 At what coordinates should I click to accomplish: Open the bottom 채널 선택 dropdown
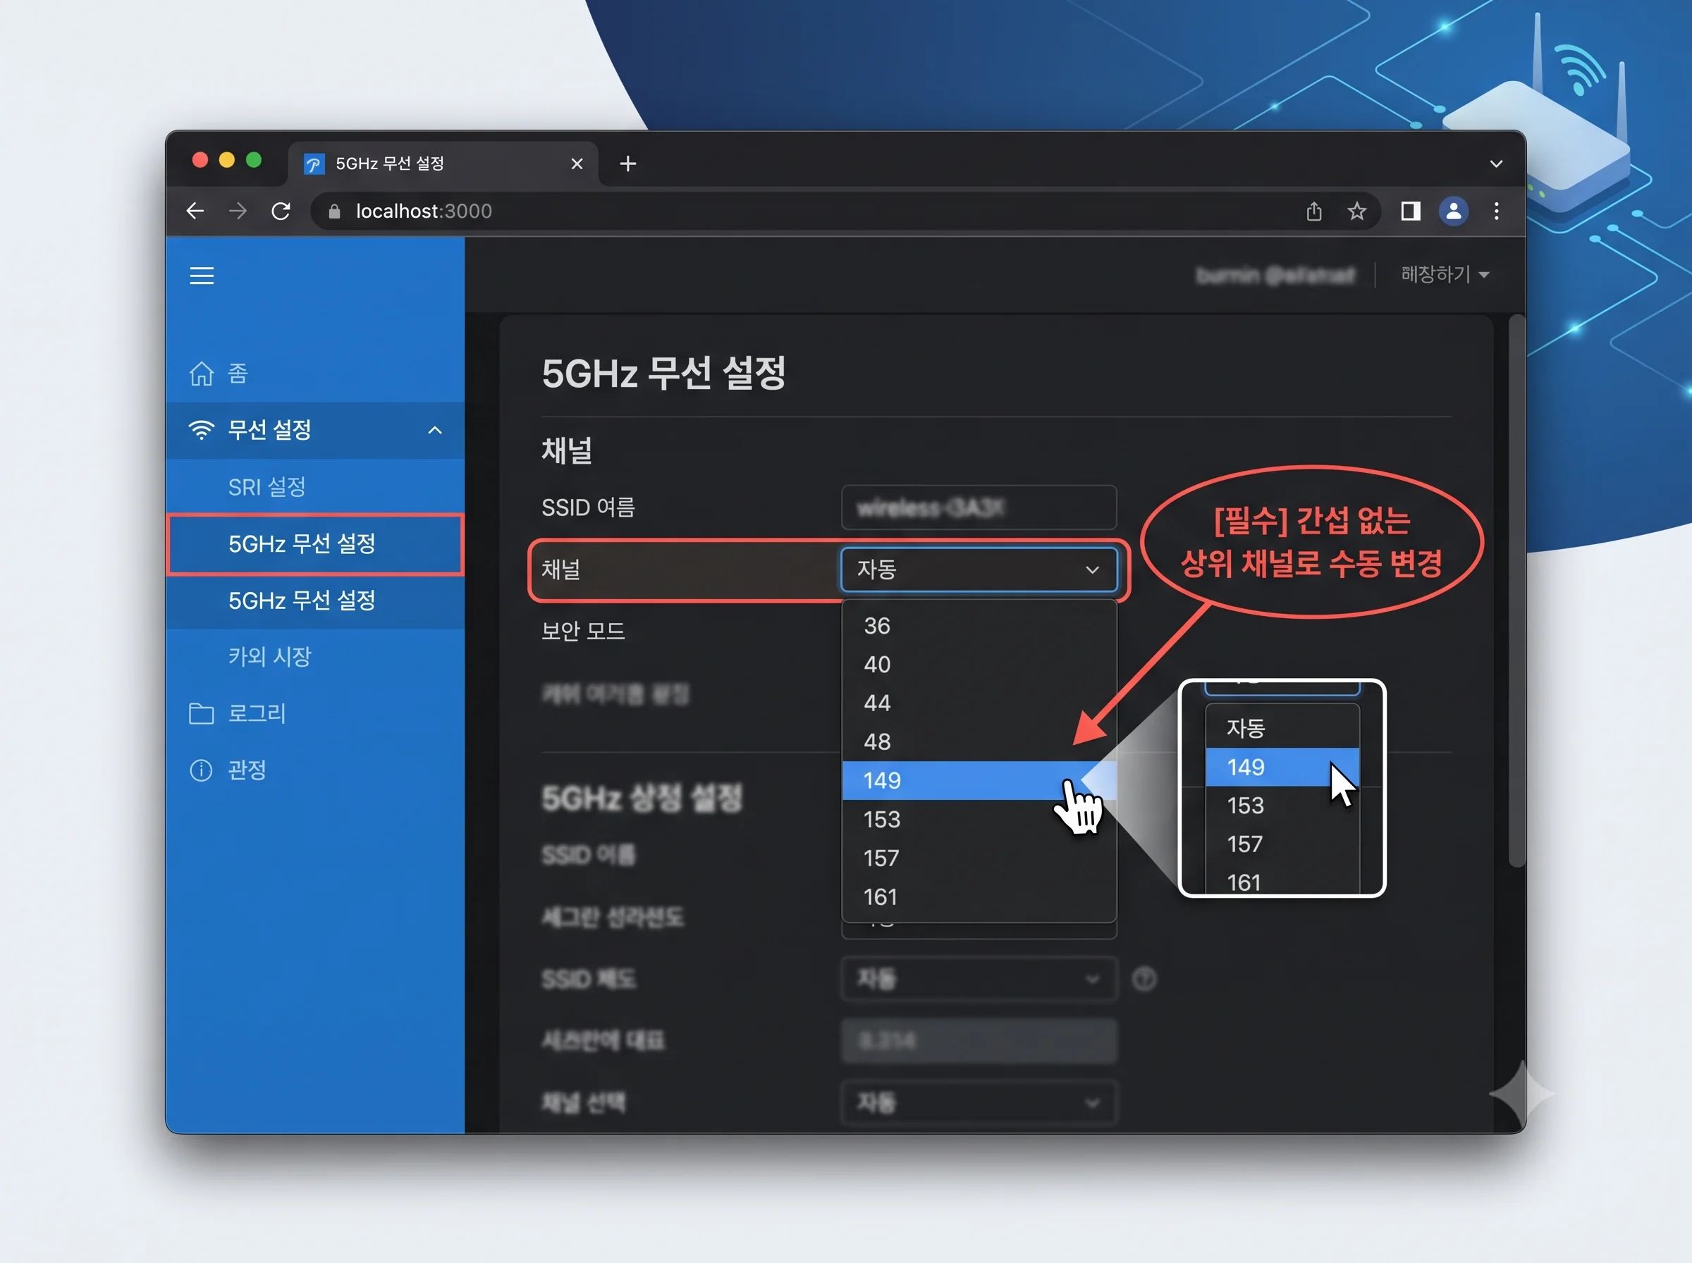pyautogui.click(x=978, y=1103)
